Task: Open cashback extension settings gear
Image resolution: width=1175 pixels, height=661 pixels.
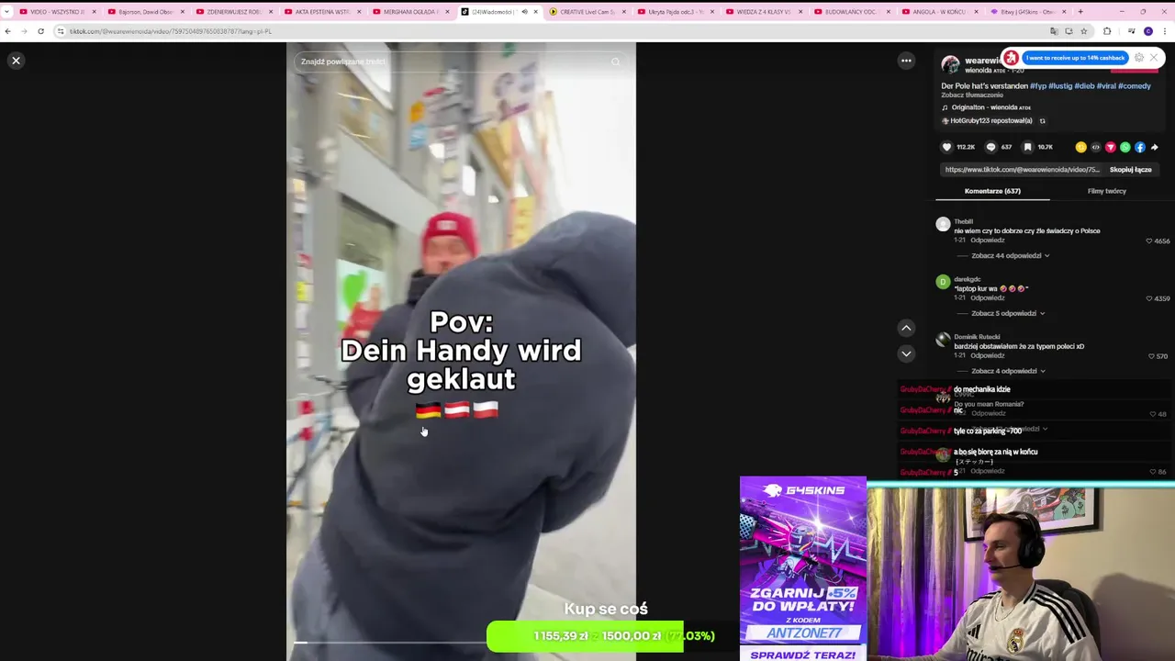Action: click(x=1139, y=58)
